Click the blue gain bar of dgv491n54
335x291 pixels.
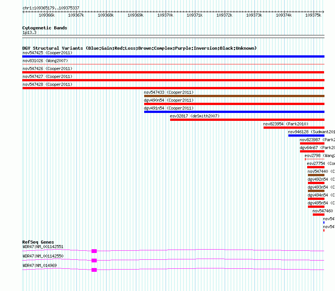(x=234, y=112)
